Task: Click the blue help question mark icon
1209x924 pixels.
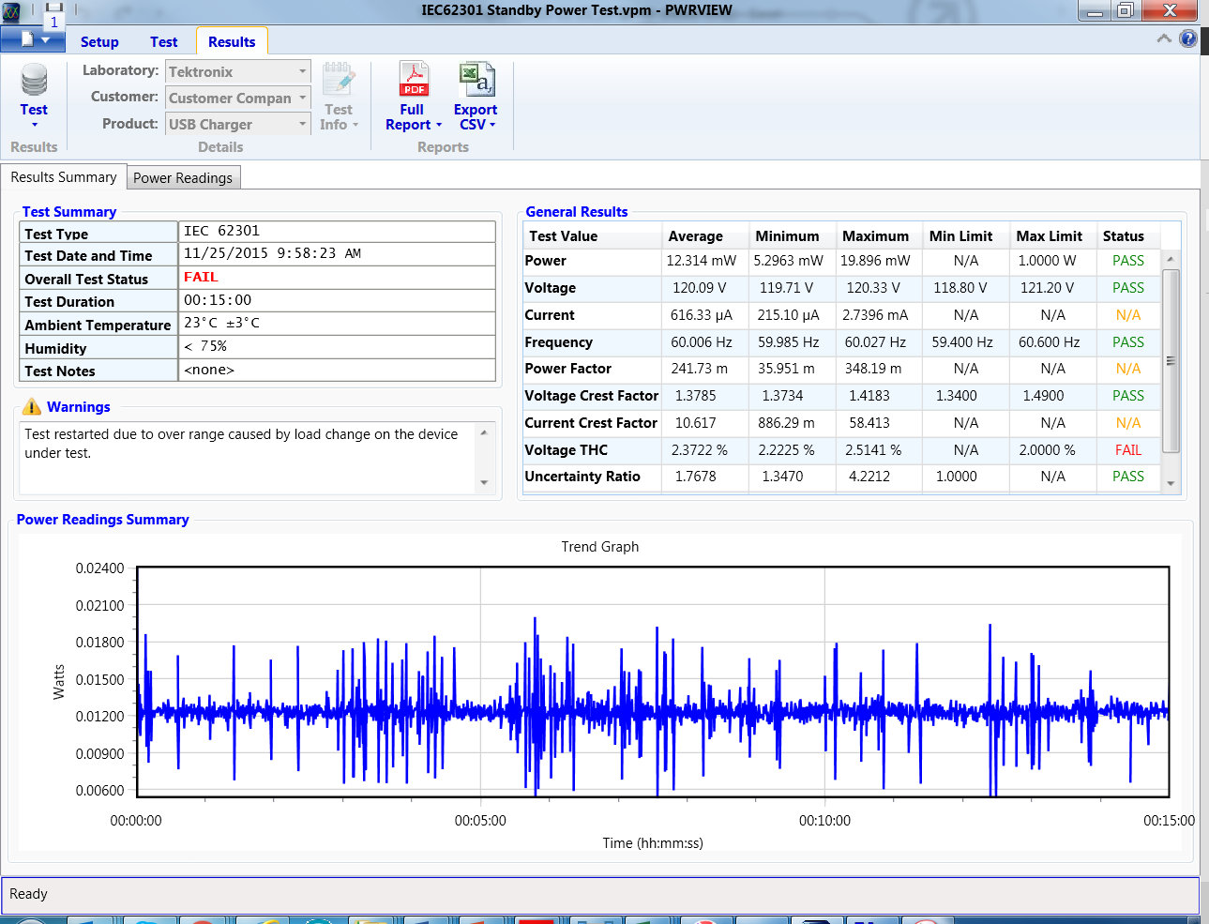Action: point(1187,38)
